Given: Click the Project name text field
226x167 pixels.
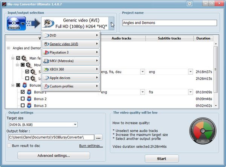Looking at the screenshot, I should [x=169, y=23].
